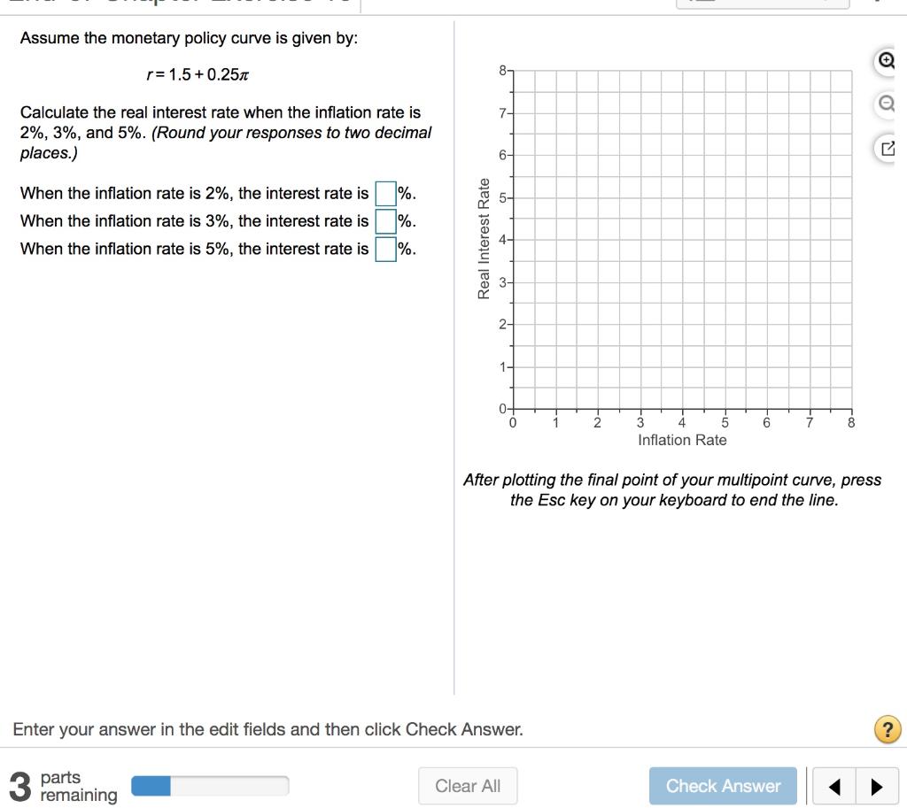
Task: Select the 5% inflation answer field
Action: 384,249
